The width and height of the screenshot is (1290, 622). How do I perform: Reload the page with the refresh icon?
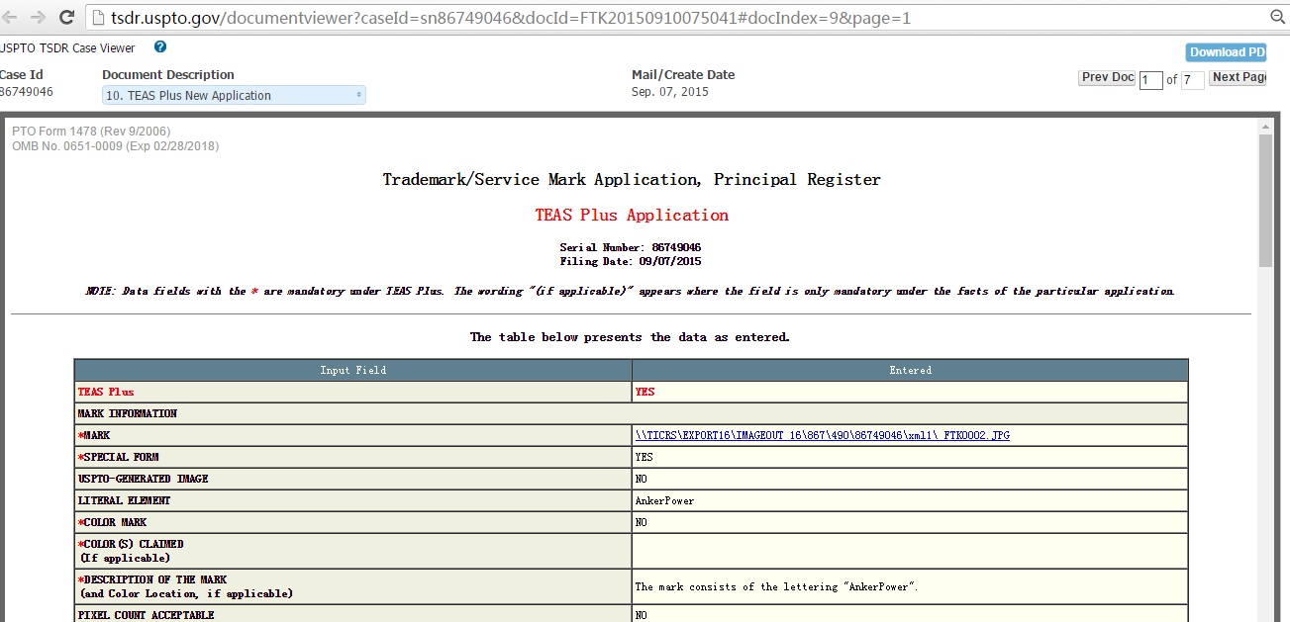67,18
